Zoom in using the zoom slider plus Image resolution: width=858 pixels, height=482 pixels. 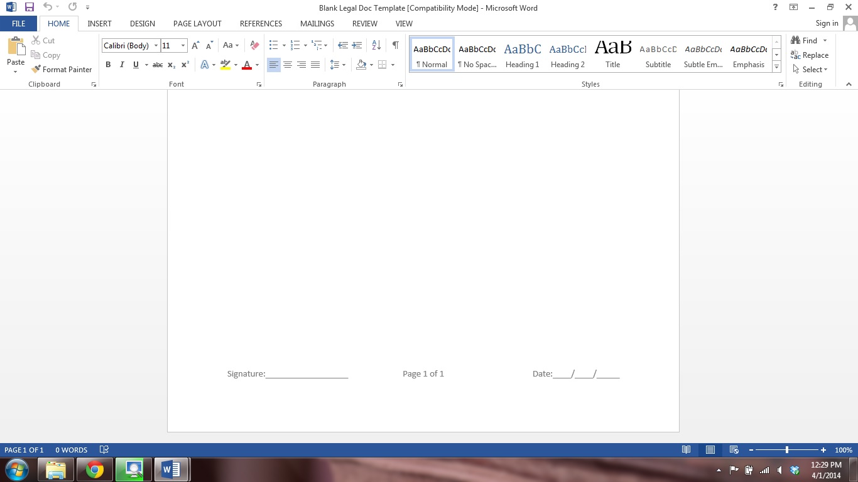pos(823,449)
